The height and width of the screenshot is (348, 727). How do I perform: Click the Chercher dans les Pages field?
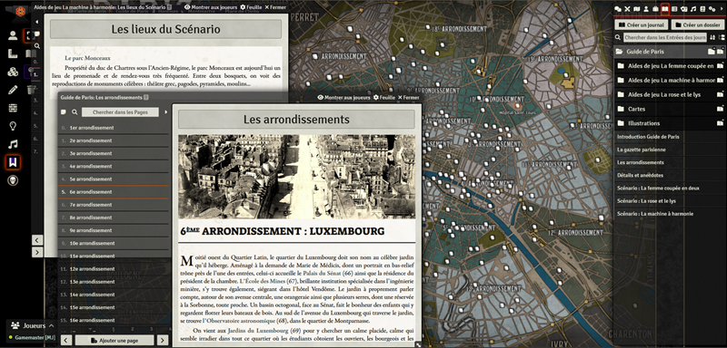[120, 112]
